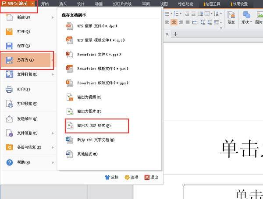The image size is (263, 199).
Task: Open numbered list style dropdown arrow
Action: coord(181,14)
